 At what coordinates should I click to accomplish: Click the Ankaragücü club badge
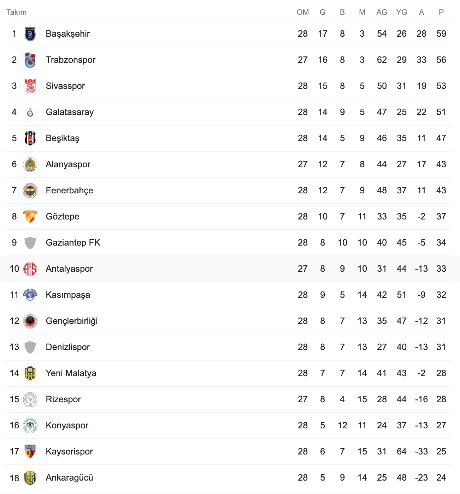30,478
